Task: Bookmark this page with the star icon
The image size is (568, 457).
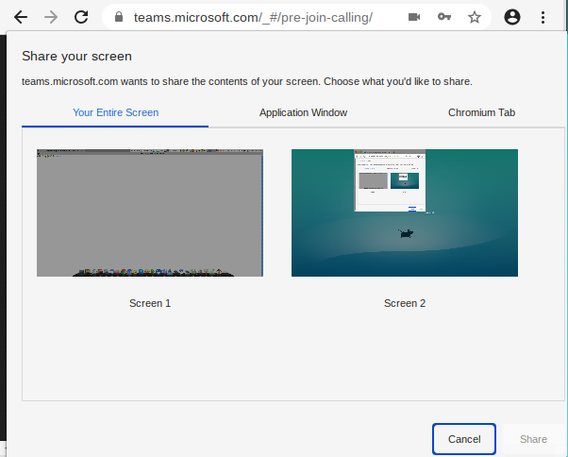Action: tap(475, 17)
